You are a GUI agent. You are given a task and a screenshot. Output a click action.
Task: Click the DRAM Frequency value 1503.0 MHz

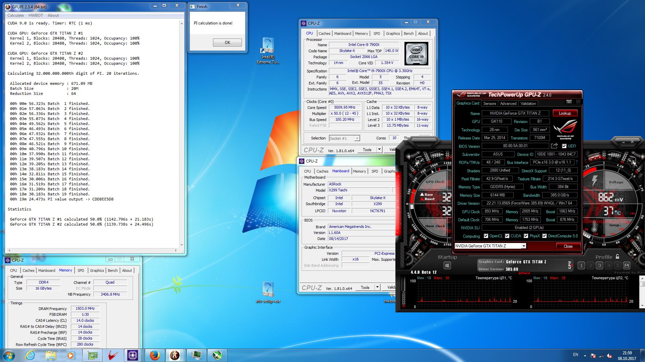pos(85,308)
